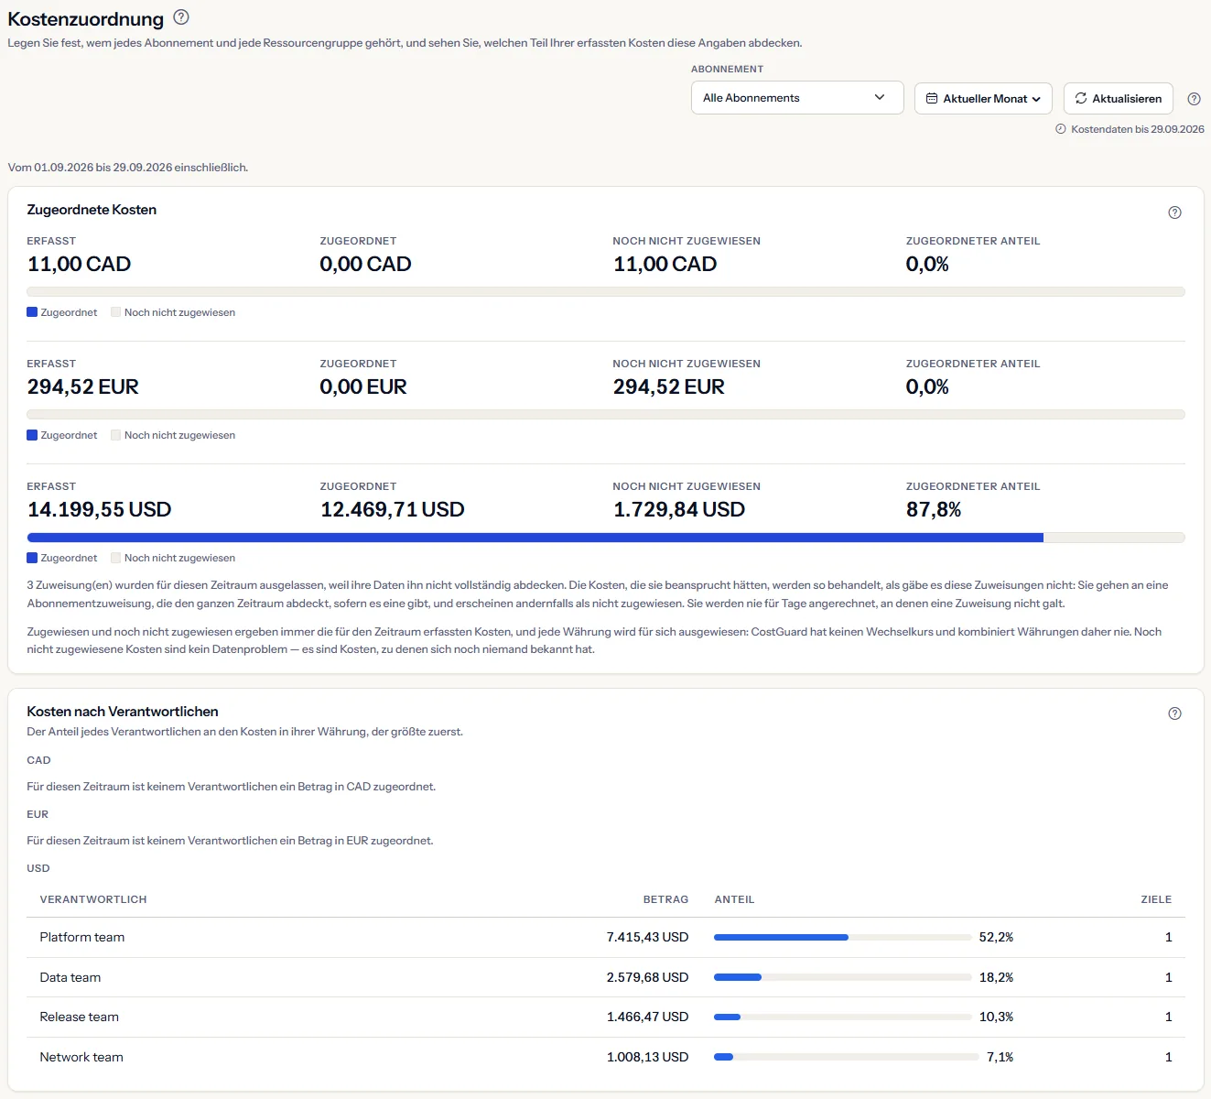This screenshot has height=1099, width=1211.
Task: Click the amount 2.579,68 USD
Action: [x=647, y=977]
